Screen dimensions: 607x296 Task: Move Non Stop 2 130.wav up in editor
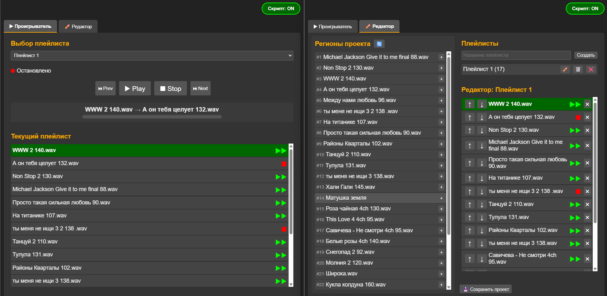[470, 130]
